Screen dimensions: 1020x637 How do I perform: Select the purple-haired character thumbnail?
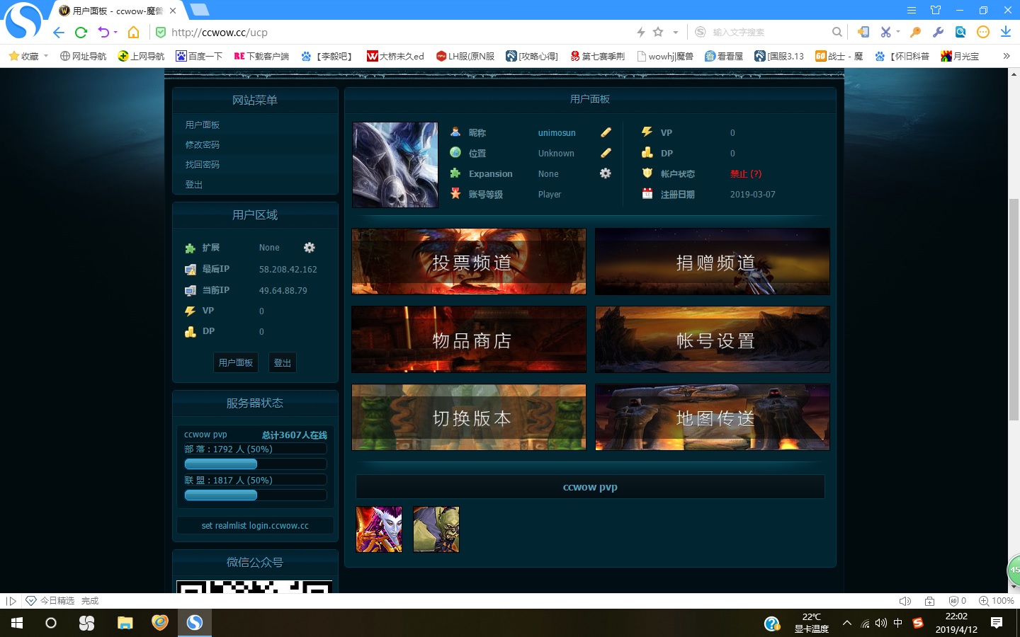[379, 529]
